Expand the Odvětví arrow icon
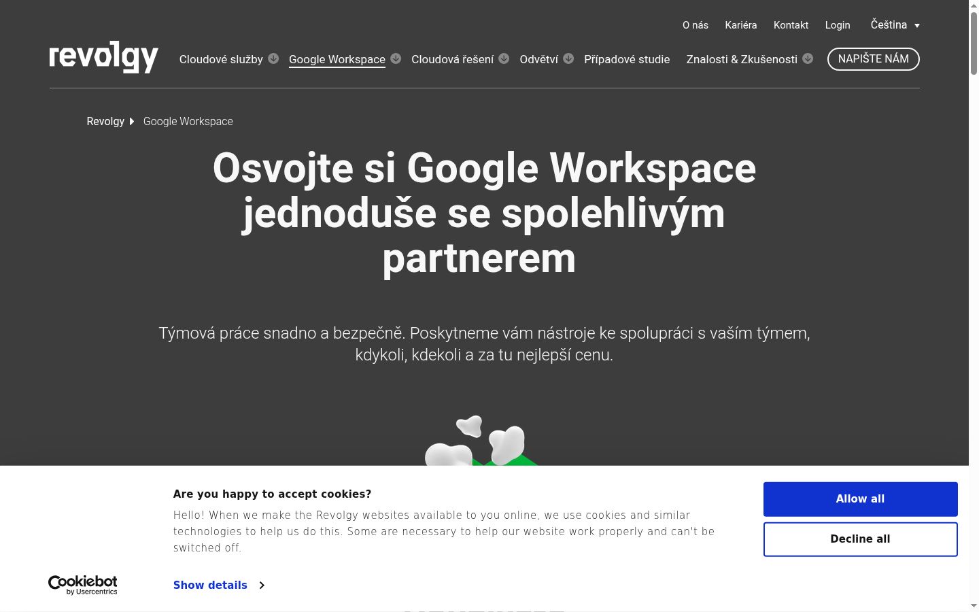This screenshot has width=979, height=612. click(568, 58)
